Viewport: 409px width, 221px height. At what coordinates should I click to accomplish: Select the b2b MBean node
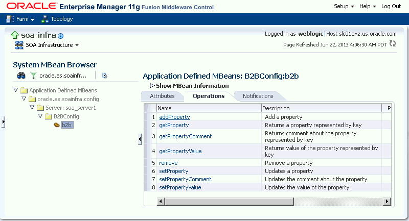tap(66, 125)
